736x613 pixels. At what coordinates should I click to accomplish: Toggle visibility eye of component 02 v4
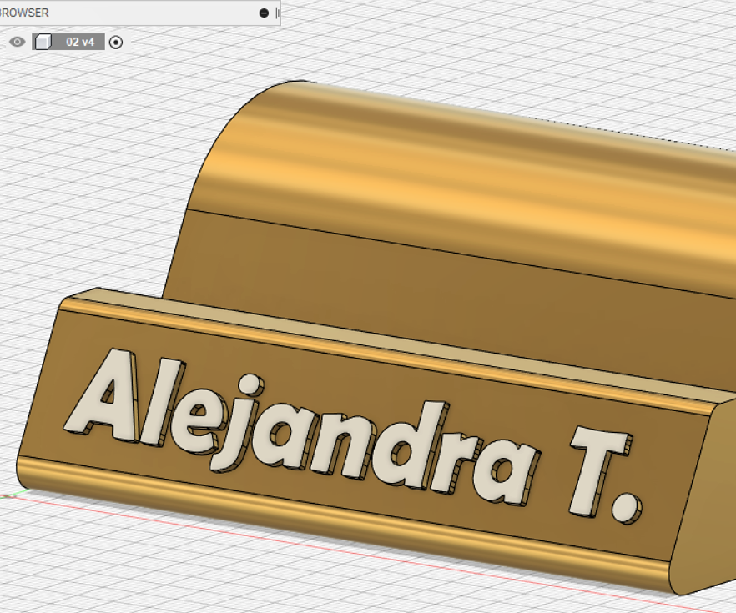18,42
